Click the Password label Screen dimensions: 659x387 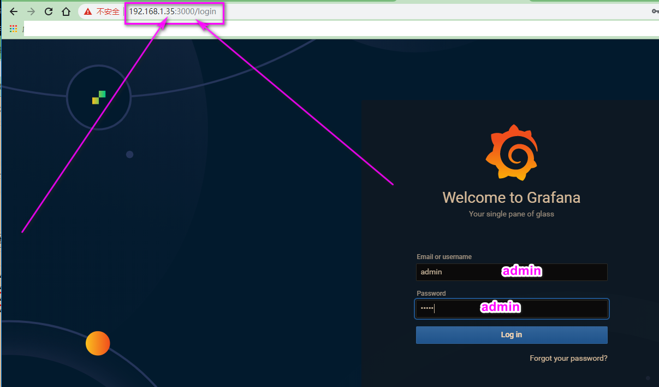tap(431, 294)
